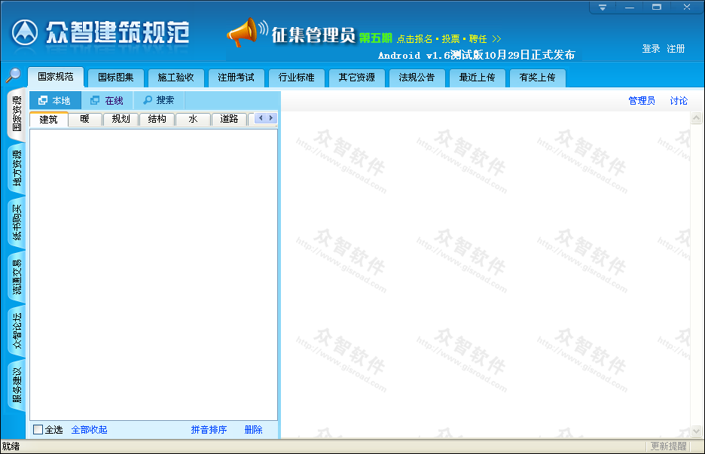This screenshot has width=705, height=454.
Task: Select the 规划 category tab
Action: (121, 119)
